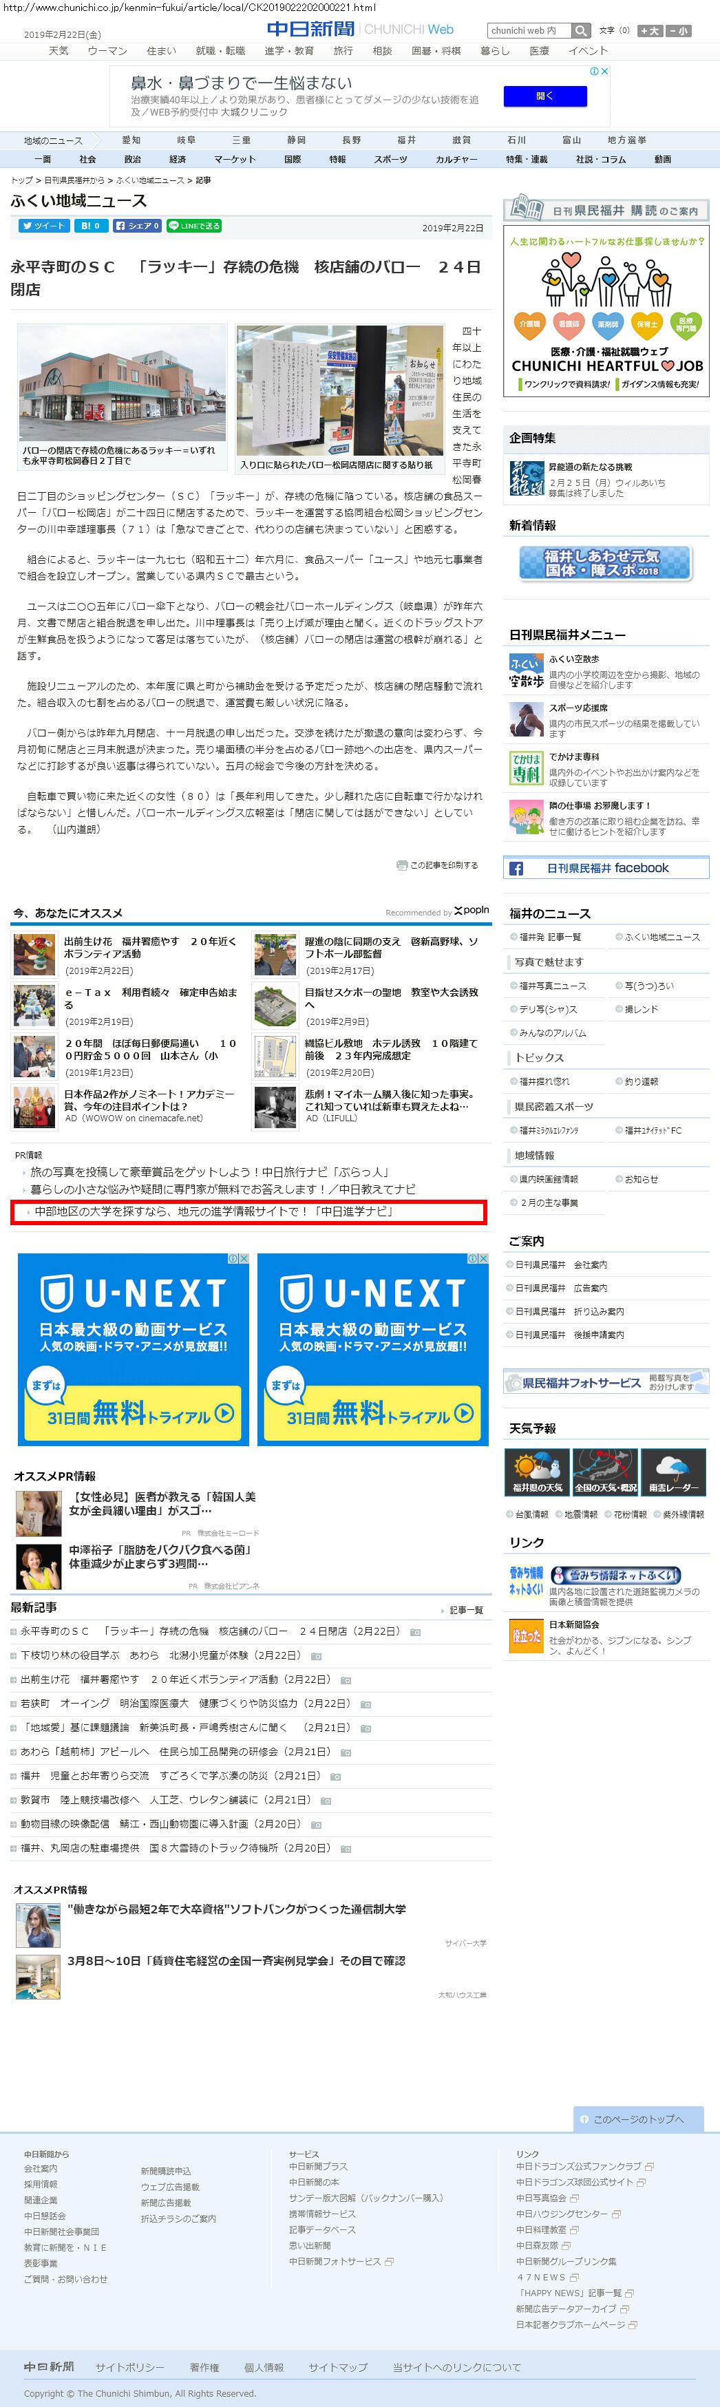720x2407 pixels.
Task: Click the search magnifier icon
Action: (581, 31)
